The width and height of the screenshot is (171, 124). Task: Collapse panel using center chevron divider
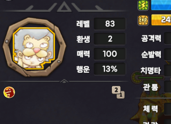point(64,81)
